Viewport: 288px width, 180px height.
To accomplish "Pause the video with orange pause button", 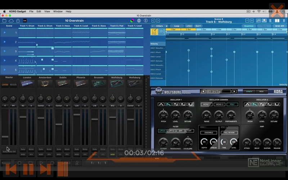I will click(28, 169).
